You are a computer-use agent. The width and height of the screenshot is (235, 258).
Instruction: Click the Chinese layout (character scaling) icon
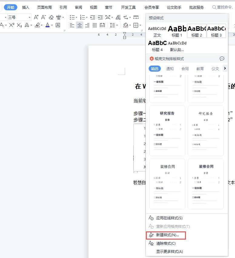click(108, 17)
